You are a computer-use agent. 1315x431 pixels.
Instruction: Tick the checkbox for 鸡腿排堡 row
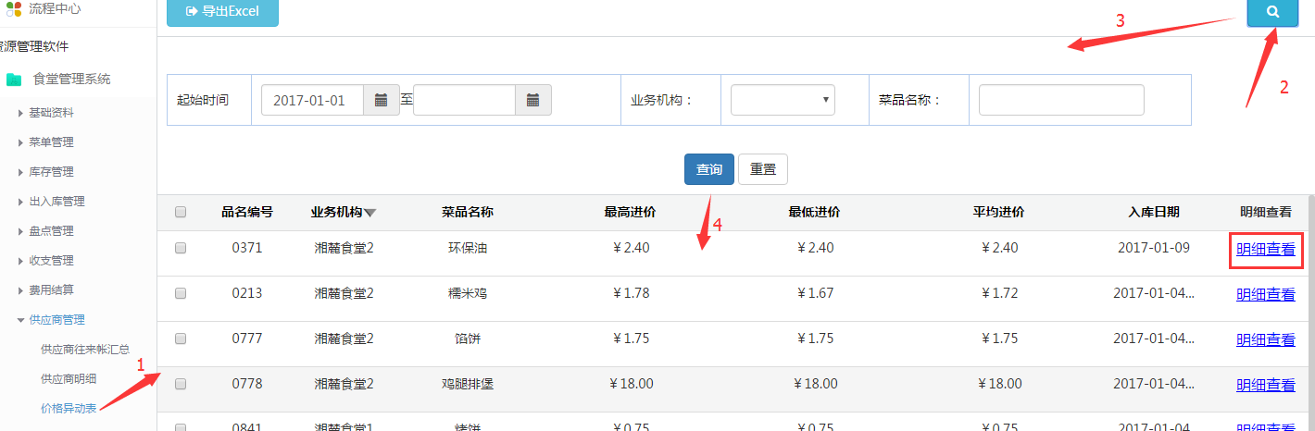[181, 384]
